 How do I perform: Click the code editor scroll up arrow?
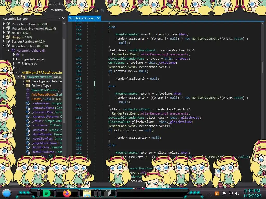262,24
